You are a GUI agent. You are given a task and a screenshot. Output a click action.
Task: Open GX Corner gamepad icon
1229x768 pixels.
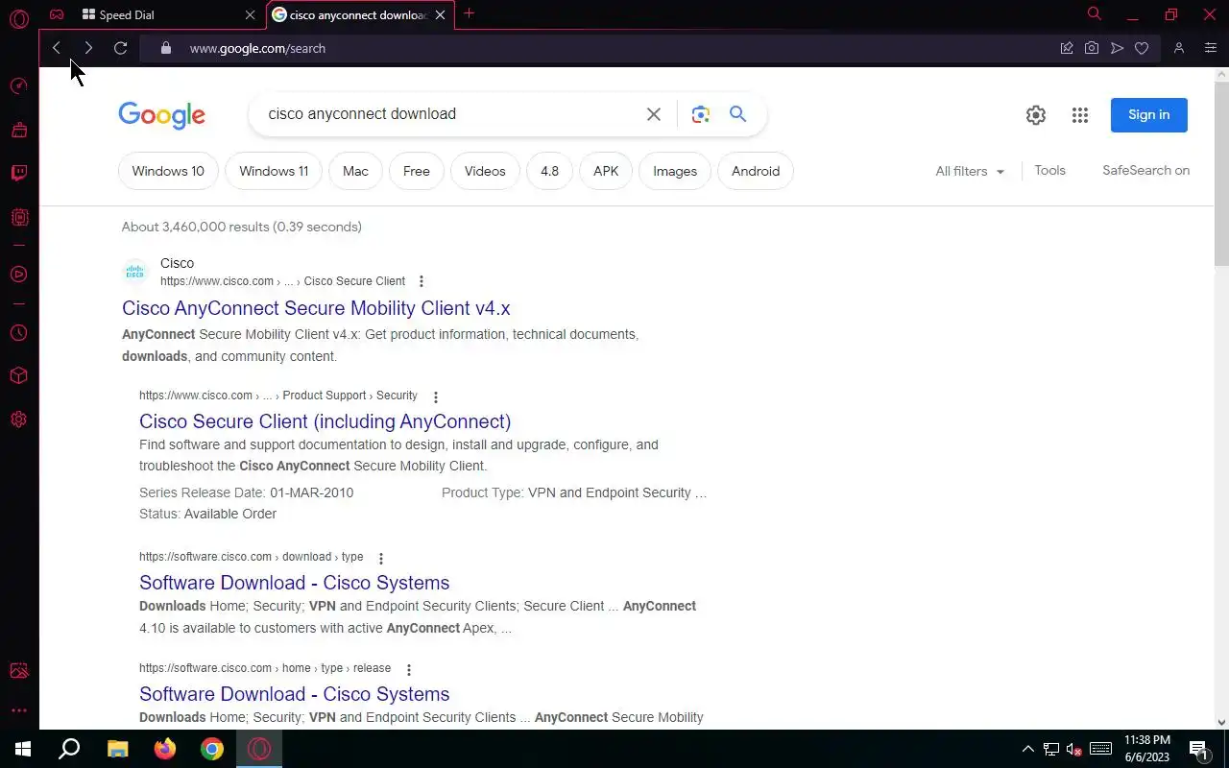pos(57,14)
